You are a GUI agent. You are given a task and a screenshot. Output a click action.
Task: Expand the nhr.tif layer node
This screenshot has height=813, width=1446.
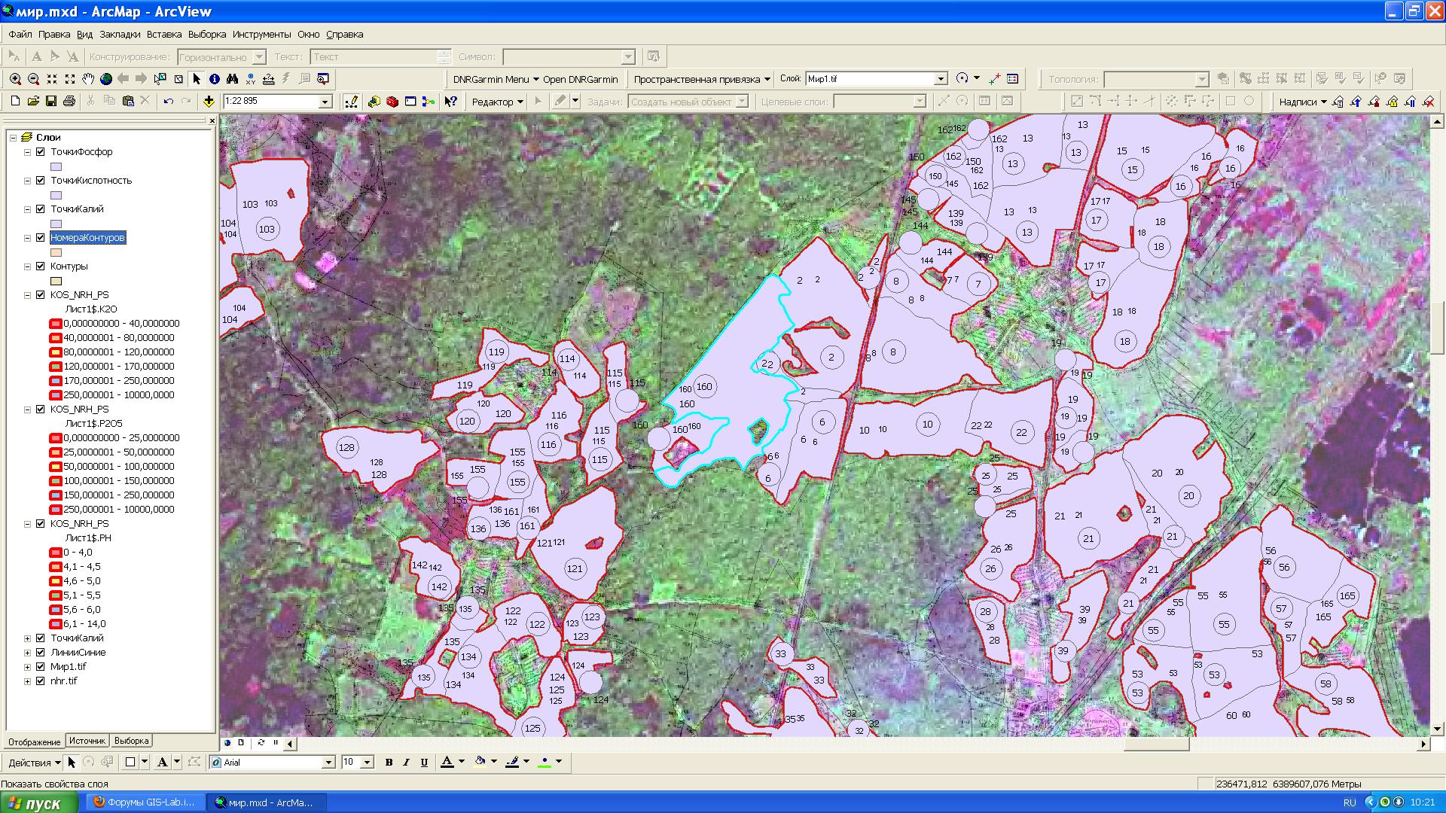28,681
